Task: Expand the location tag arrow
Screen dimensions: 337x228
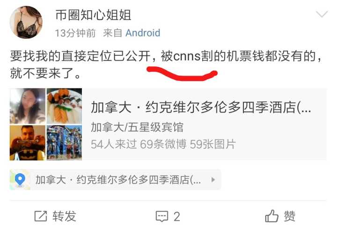Action: (213, 180)
